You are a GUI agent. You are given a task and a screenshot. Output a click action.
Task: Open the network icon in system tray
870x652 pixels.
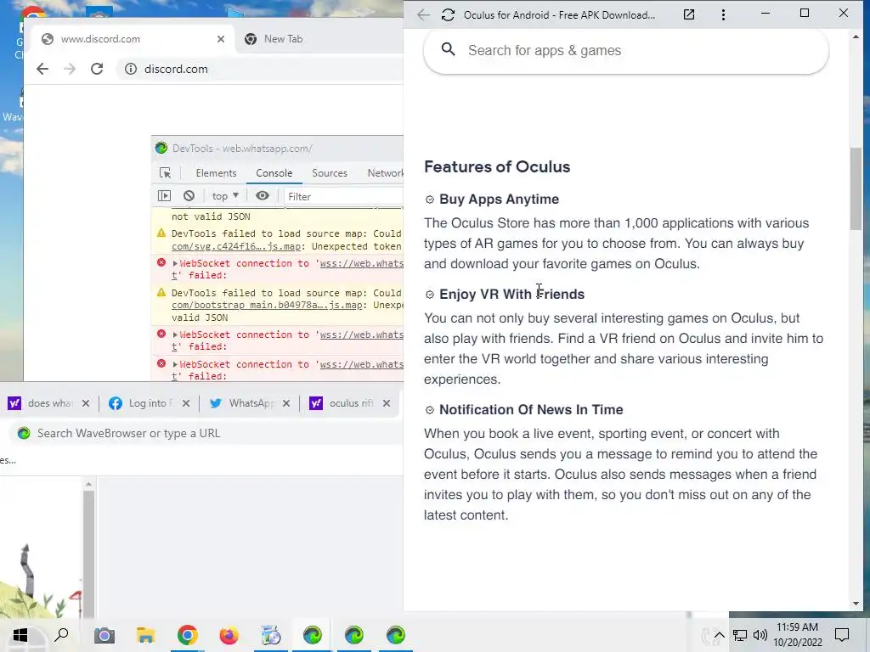(740, 635)
